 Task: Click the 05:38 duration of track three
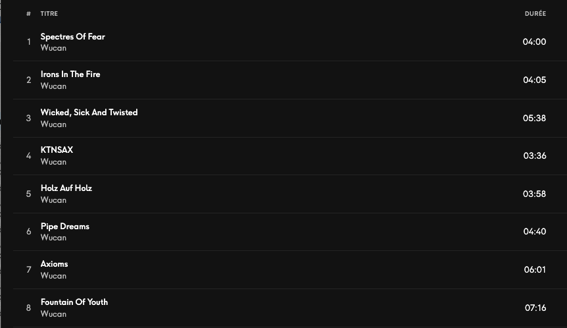tap(534, 119)
